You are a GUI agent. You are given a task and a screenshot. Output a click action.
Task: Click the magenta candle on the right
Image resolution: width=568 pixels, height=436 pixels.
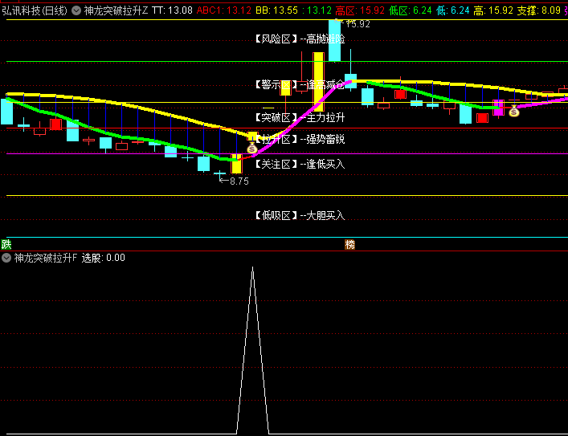click(498, 108)
